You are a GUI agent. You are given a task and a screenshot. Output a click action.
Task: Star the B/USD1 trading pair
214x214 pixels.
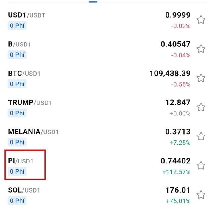(201, 49)
